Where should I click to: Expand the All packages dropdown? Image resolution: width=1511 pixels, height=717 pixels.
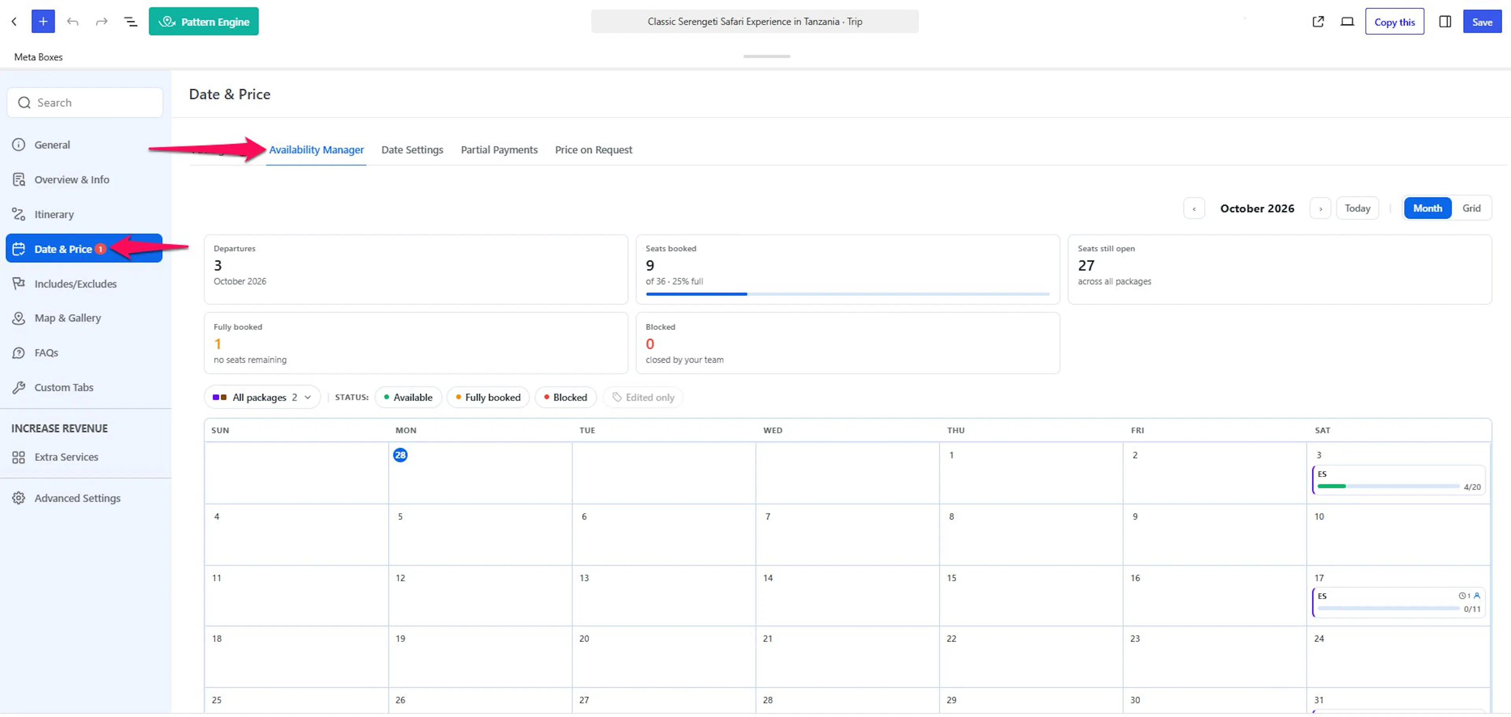tap(262, 397)
